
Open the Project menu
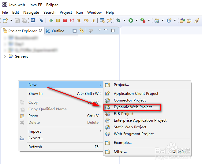click(66, 12)
